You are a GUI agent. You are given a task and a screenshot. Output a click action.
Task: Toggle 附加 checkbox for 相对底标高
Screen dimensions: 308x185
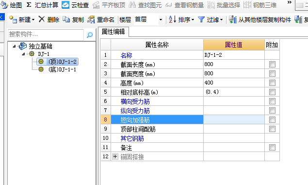coord(272,92)
